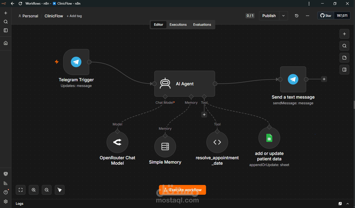
Task: Reload the n8n page
Action: pos(20,4)
